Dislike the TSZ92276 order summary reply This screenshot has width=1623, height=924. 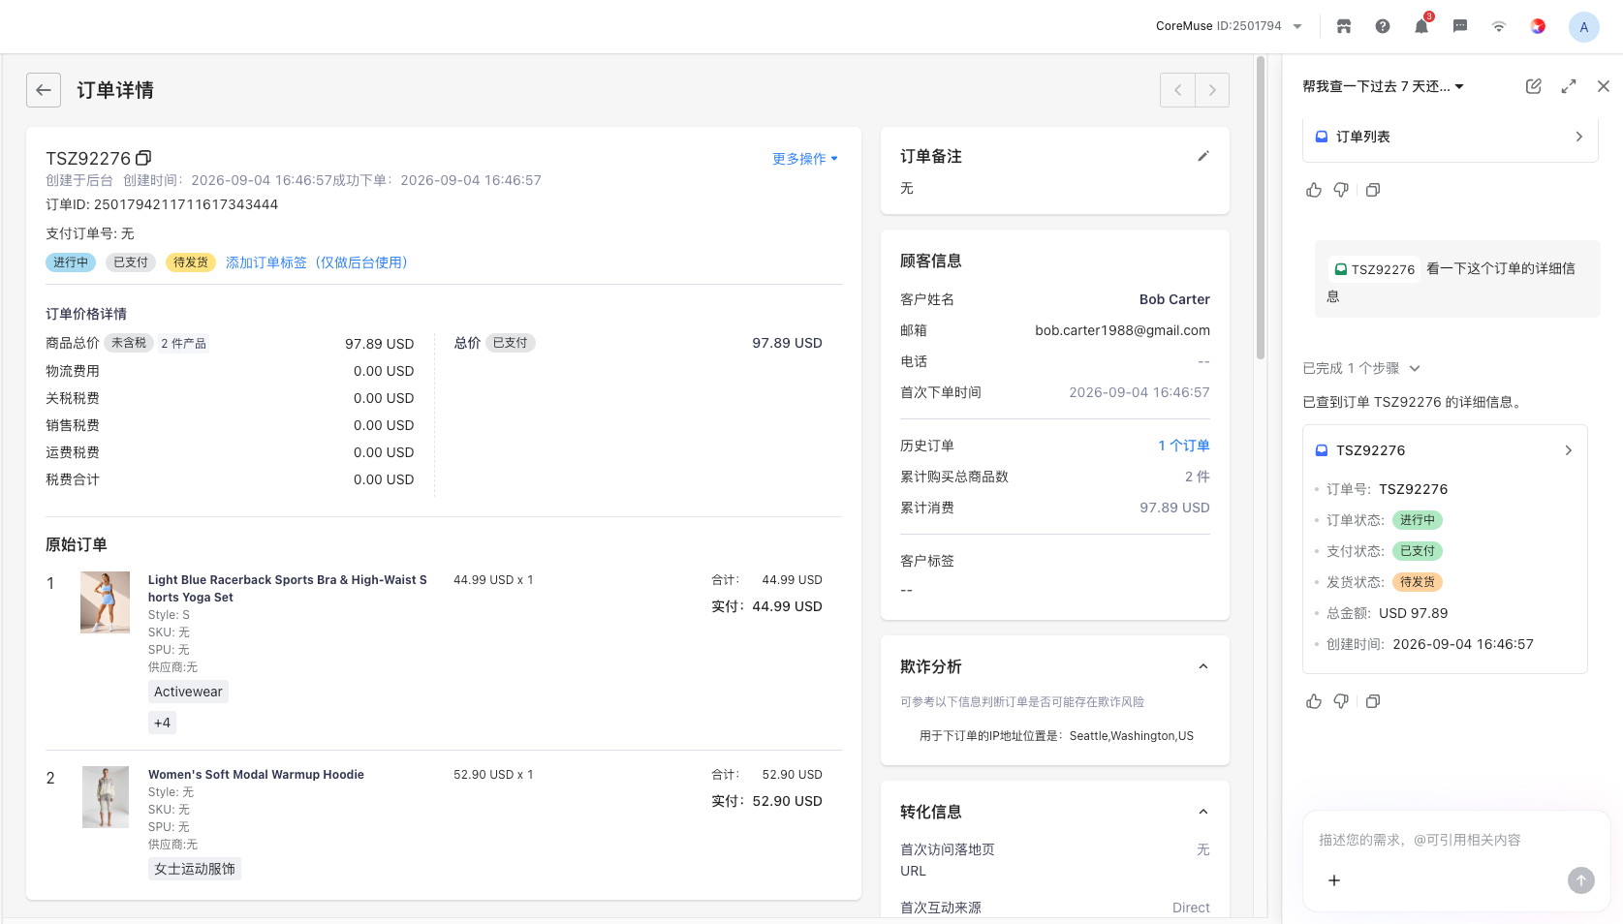1341,701
